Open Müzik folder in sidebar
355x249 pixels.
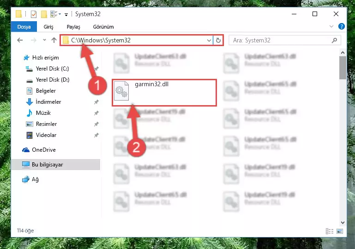[x=43, y=113]
